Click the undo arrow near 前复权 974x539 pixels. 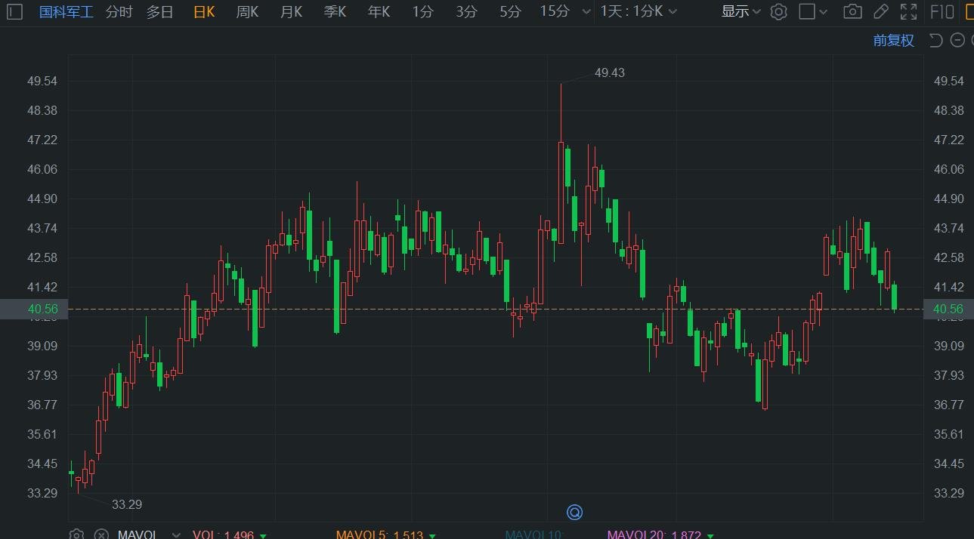pyautogui.click(x=935, y=41)
